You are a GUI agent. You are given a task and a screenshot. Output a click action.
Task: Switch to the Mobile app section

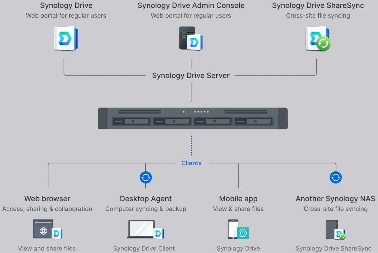point(238,199)
